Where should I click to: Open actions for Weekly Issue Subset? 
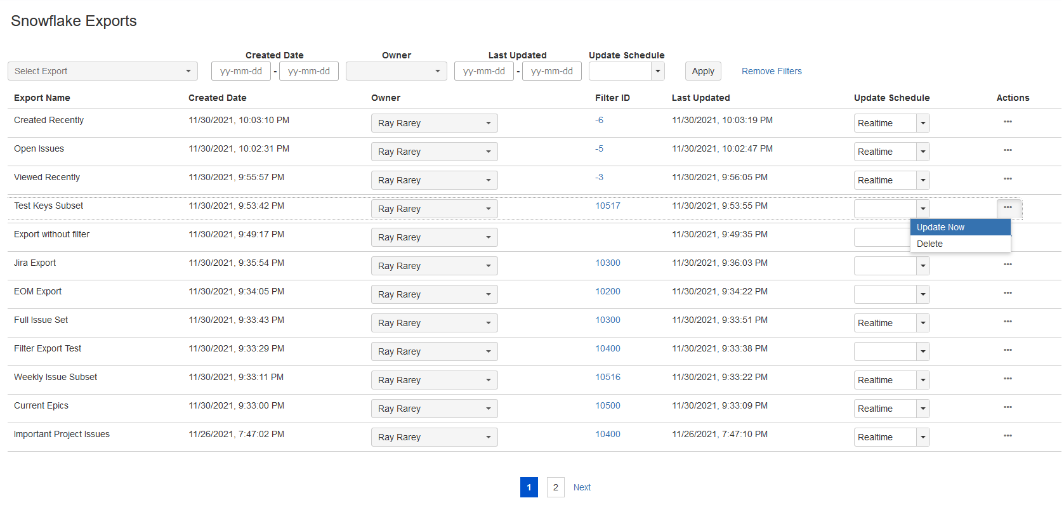click(x=1008, y=379)
